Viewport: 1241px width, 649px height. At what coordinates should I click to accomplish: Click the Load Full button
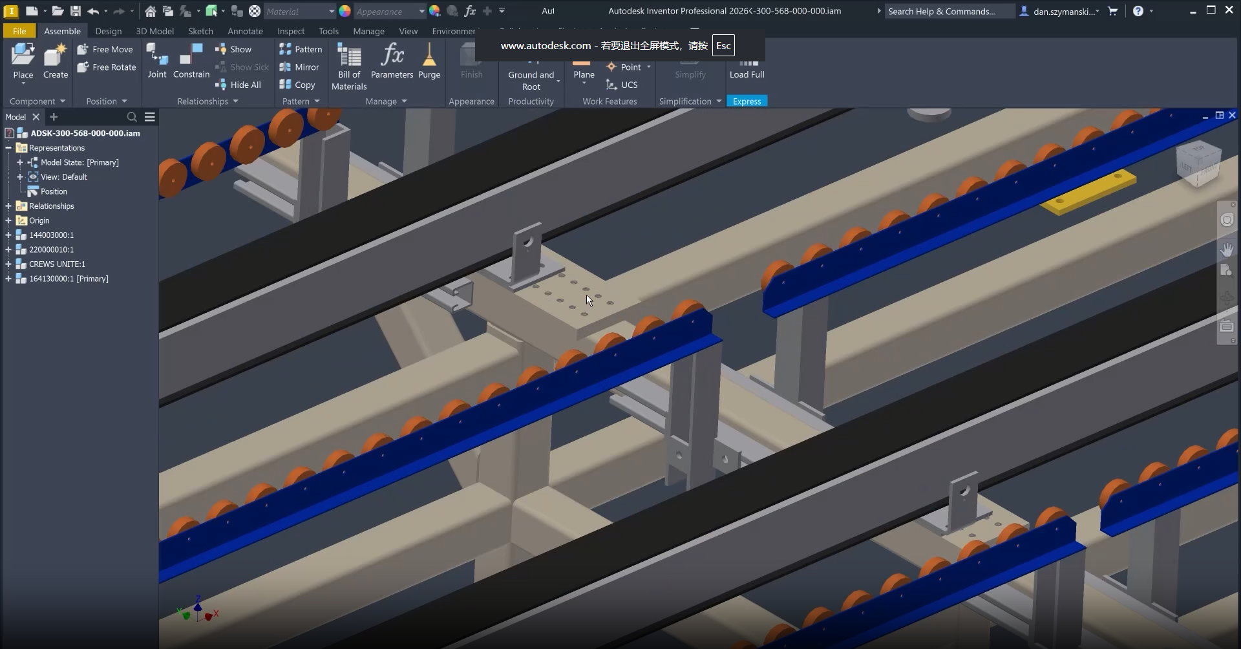tap(747, 69)
